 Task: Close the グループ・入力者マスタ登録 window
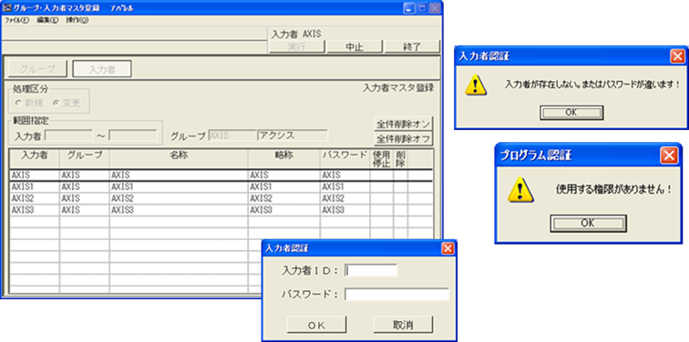435,8
